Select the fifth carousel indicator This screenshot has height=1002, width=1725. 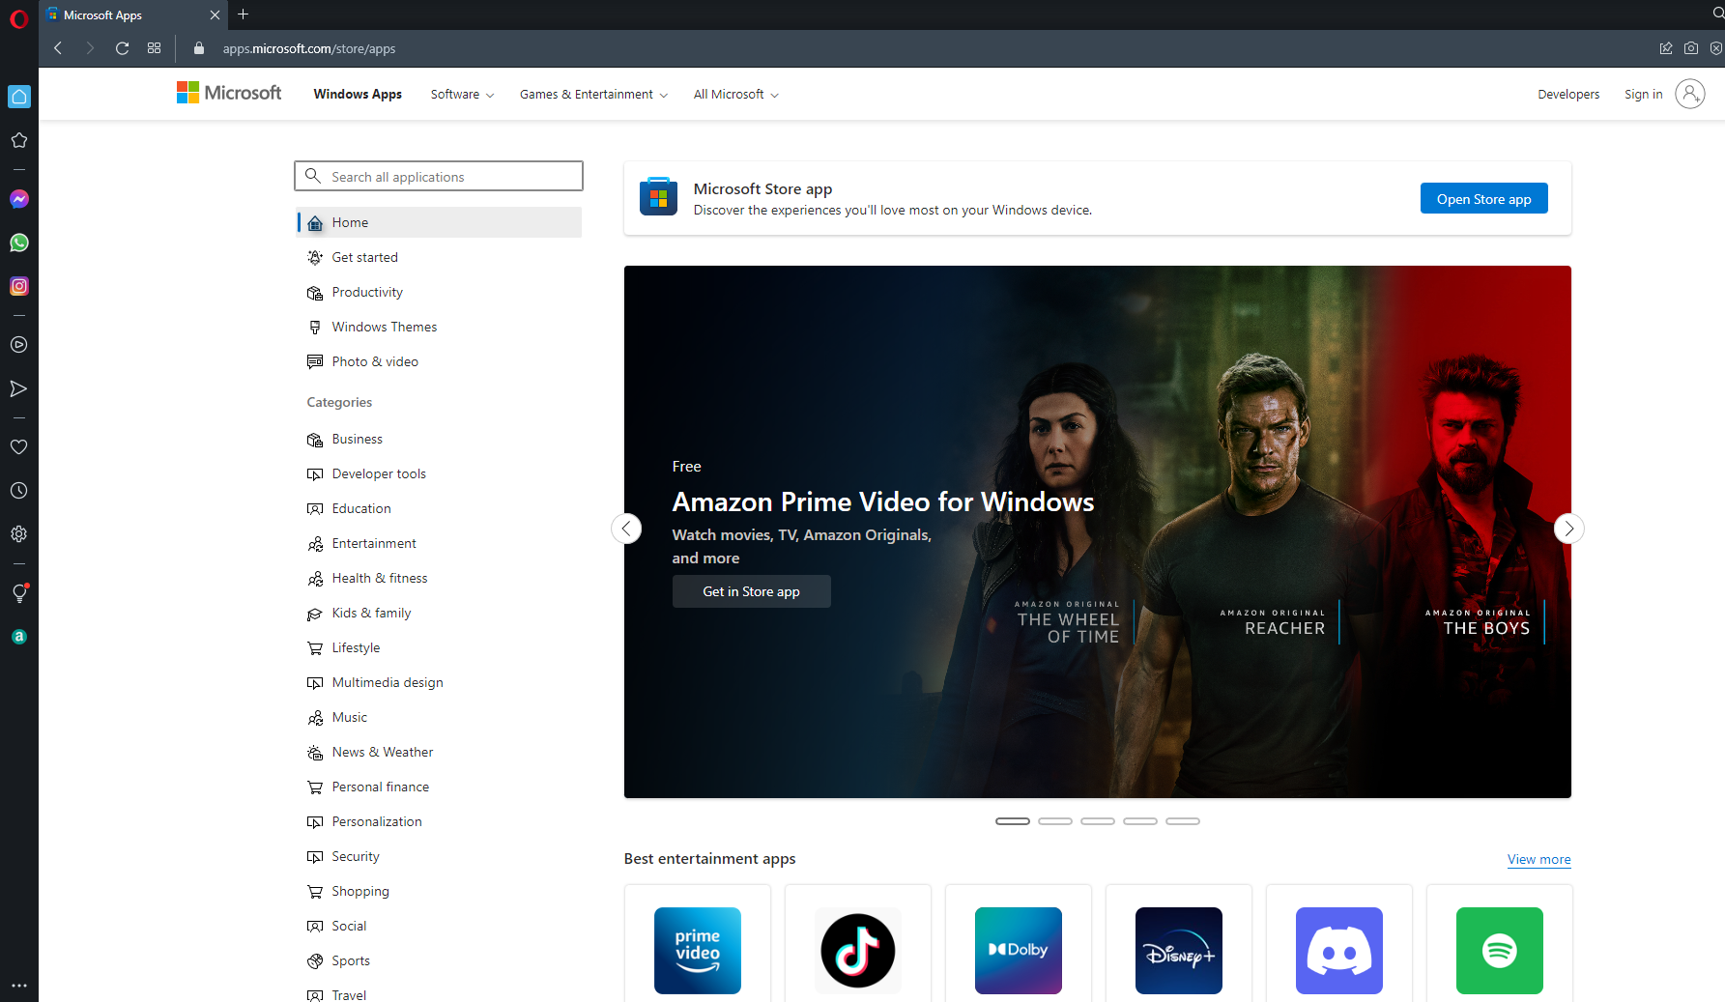(x=1183, y=821)
